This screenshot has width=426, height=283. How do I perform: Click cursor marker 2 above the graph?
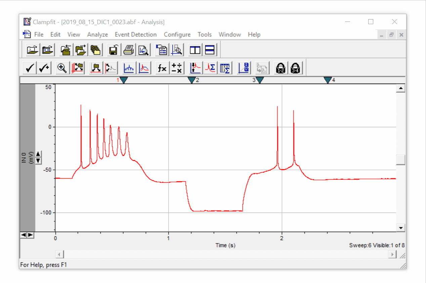pyautogui.click(x=192, y=80)
